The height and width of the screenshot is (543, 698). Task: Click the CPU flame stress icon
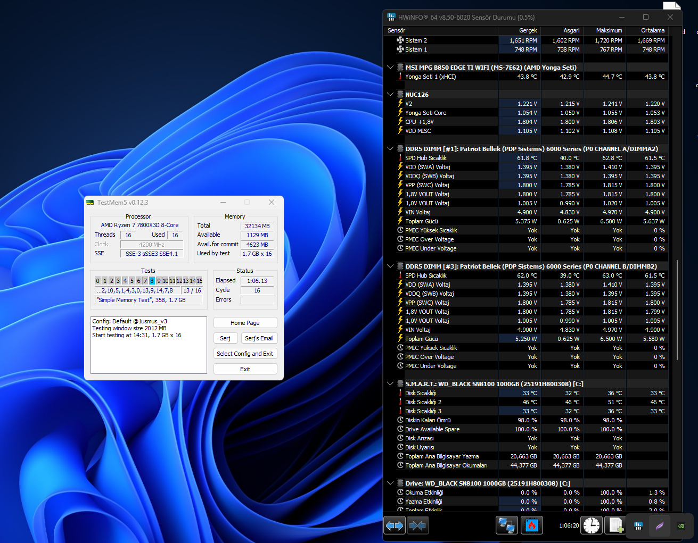pos(531,525)
